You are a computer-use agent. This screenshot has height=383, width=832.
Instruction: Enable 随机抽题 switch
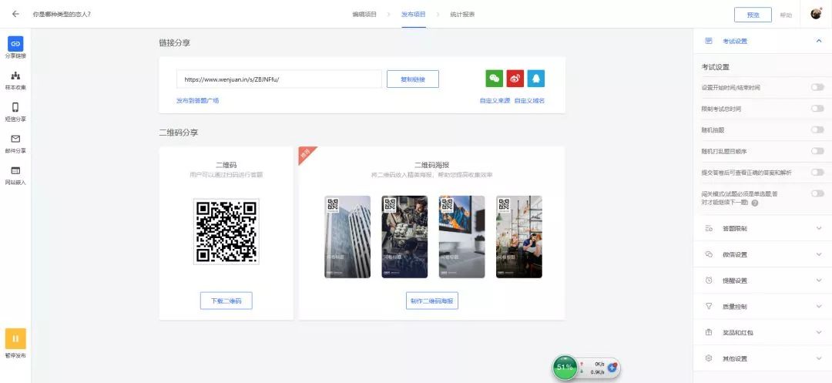pos(817,130)
